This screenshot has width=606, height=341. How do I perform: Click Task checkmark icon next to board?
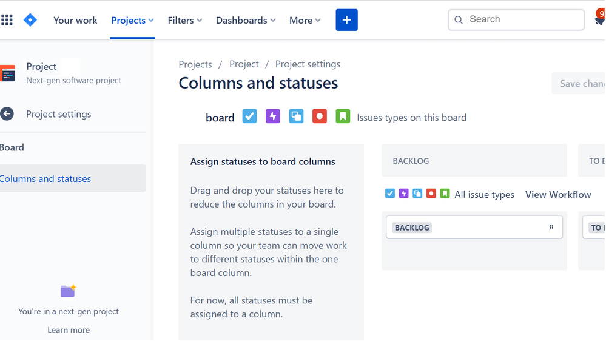(x=250, y=116)
